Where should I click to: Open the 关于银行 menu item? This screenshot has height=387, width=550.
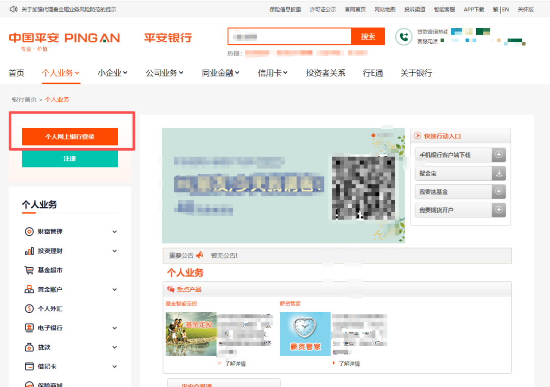point(417,73)
